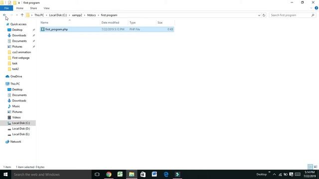Open the Music folder
Viewport: 319px width, 179px height.
16,106
